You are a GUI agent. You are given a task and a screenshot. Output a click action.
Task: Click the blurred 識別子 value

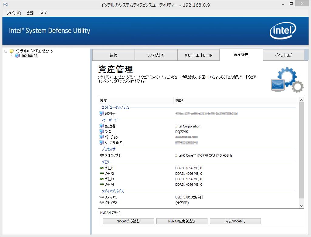[x=207, y=113]
